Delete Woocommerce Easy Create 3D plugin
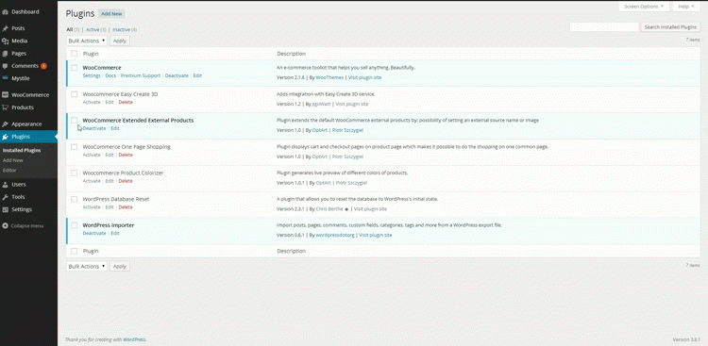The width and height of the screenshot is (708, 346). click(x=126, y=103)
